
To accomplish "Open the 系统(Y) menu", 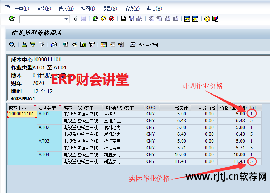I will (x=132, y=9).
